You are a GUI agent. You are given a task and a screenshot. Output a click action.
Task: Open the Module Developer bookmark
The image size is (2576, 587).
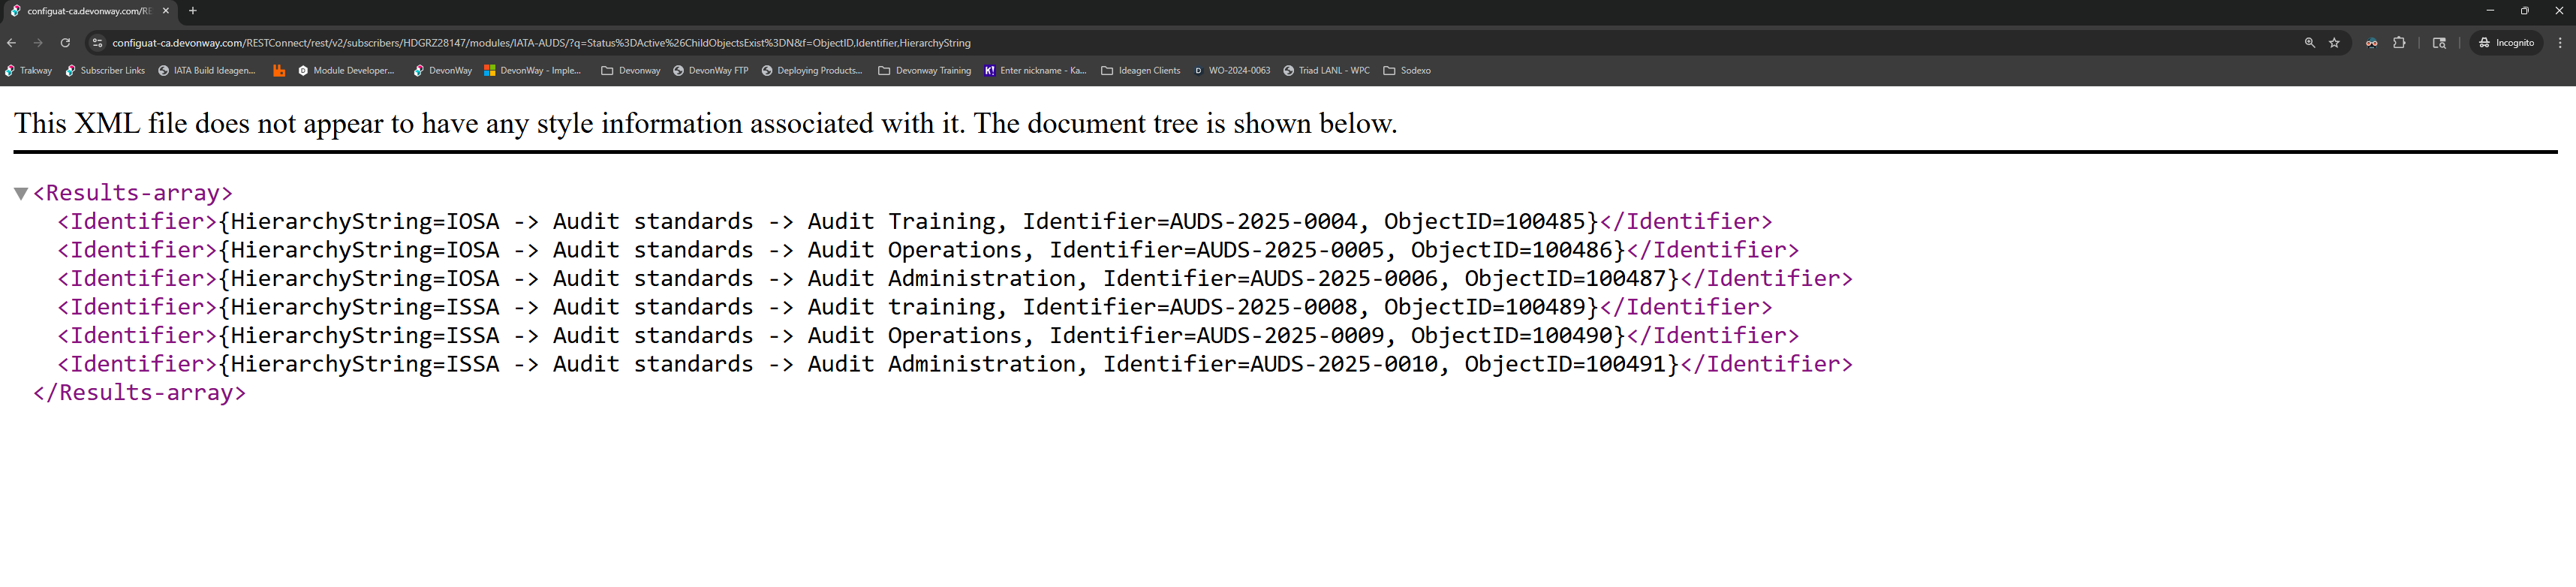pos(346,71)
